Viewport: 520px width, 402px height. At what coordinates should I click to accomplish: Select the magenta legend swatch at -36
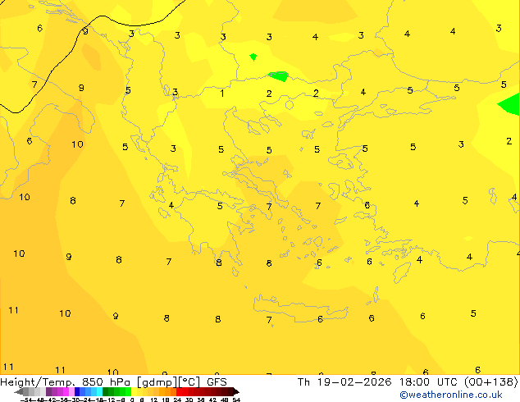tap(66, 391)
